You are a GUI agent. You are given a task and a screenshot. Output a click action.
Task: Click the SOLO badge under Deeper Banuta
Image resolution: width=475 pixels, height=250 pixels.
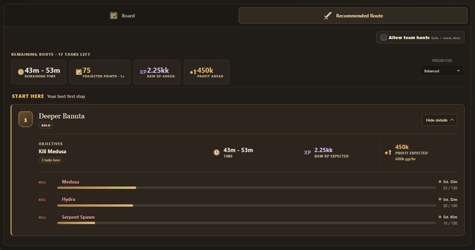(x=46, y=125)
